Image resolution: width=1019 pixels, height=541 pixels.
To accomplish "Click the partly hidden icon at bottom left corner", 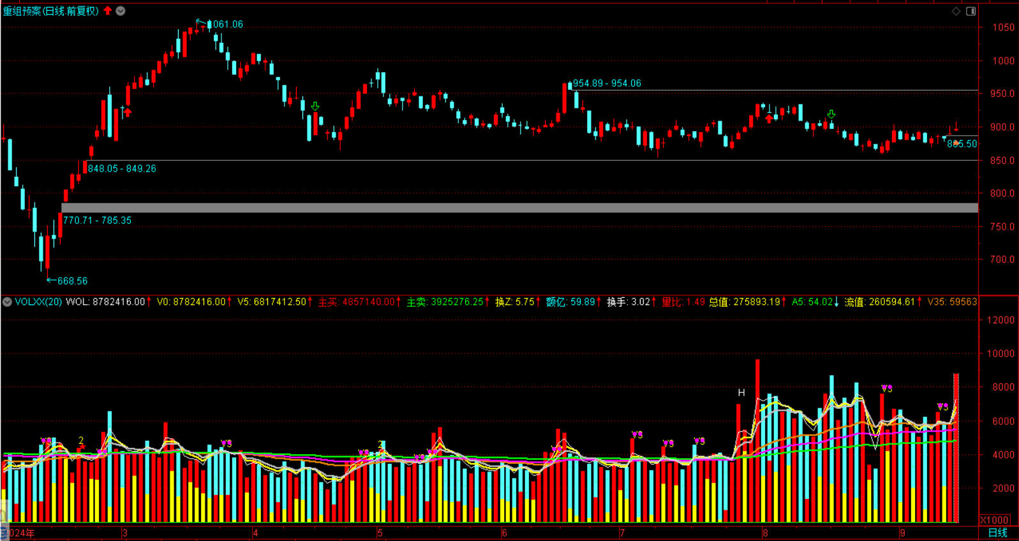I will point(4,532).
